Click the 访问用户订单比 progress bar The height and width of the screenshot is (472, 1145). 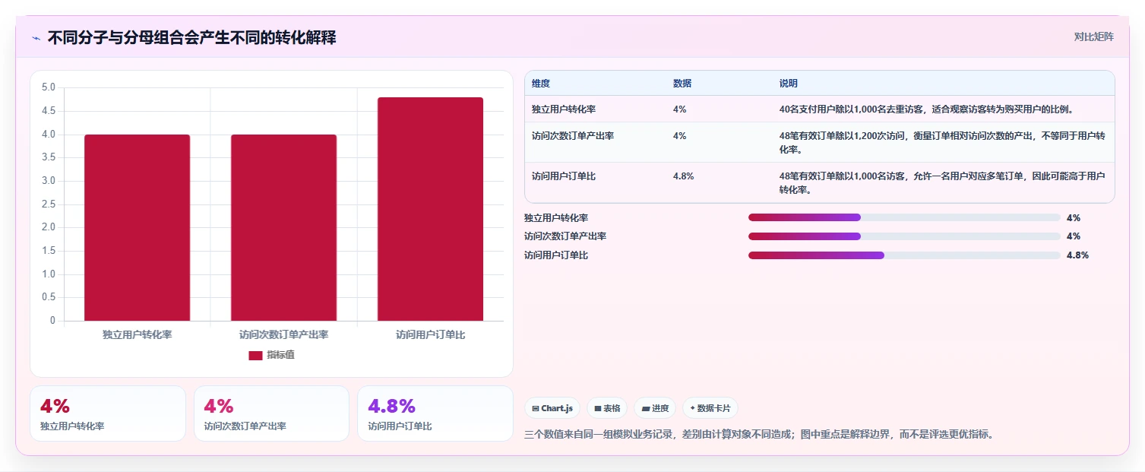click(x=904, y=255)
